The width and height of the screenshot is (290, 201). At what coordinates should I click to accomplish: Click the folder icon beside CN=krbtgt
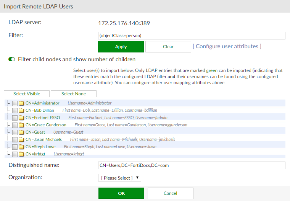pos(21,154)
